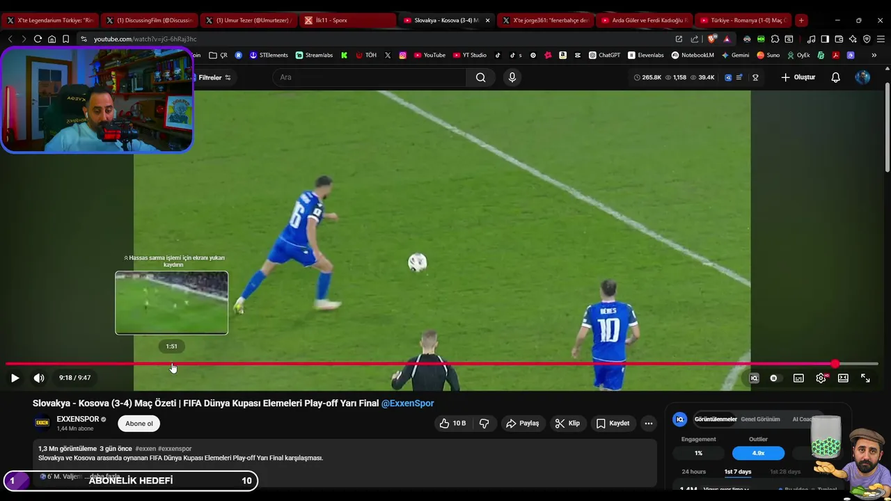This screenshot has width=891, height=501.
Task: Show more bookmarks with the double chevron
Action: [874, 55]
